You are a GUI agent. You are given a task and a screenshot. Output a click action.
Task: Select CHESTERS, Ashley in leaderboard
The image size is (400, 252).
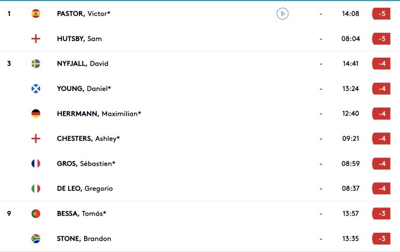point(200,139)
